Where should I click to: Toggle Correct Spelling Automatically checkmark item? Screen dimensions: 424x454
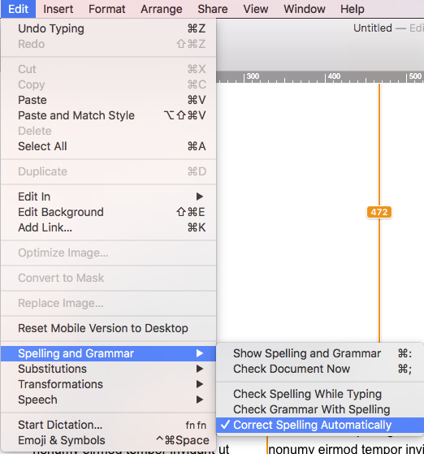point(320,425)
